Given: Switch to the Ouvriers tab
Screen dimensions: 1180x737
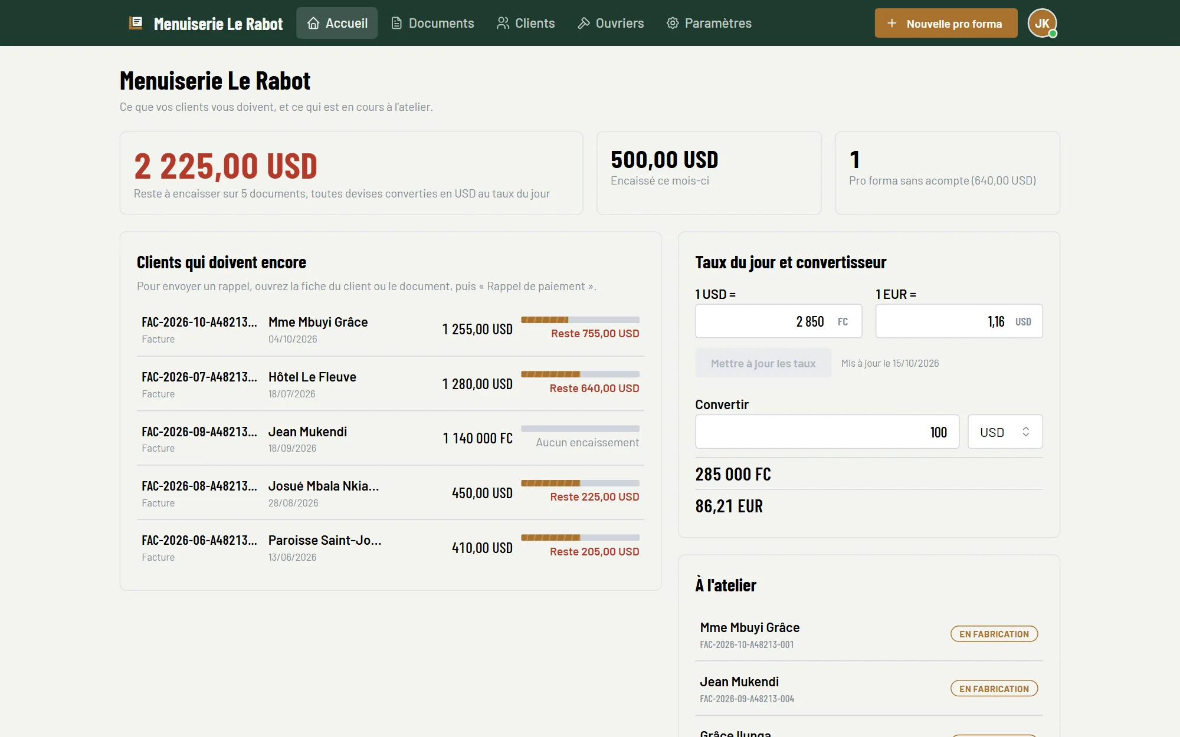Looking at the screenshot, I should pos(611,23).
